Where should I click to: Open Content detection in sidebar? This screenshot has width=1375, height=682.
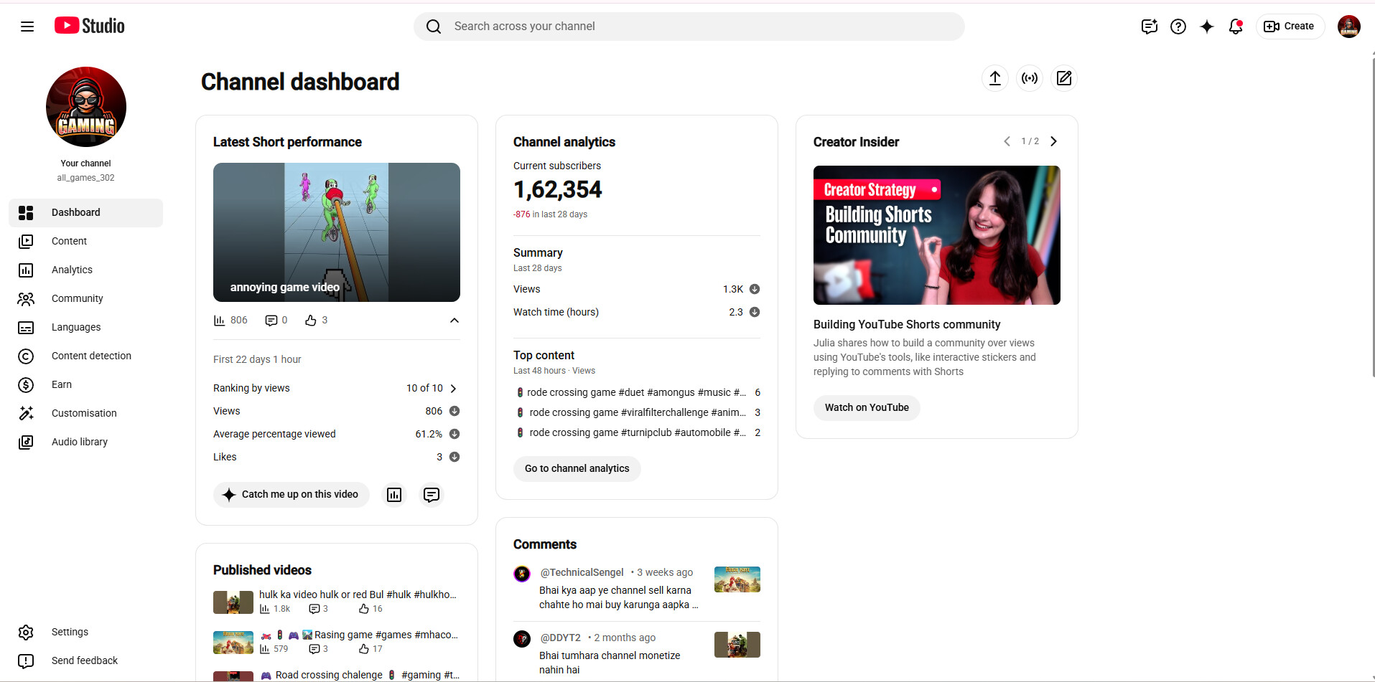pyautogui.click(x=86, y=356)
